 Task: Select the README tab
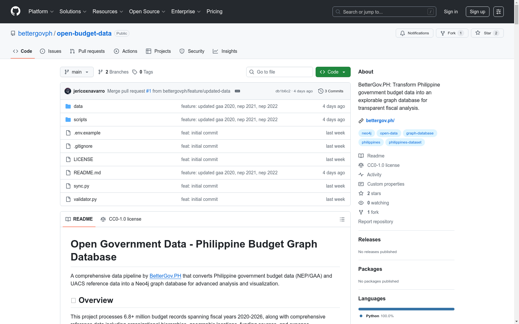[x=79, y=219]
